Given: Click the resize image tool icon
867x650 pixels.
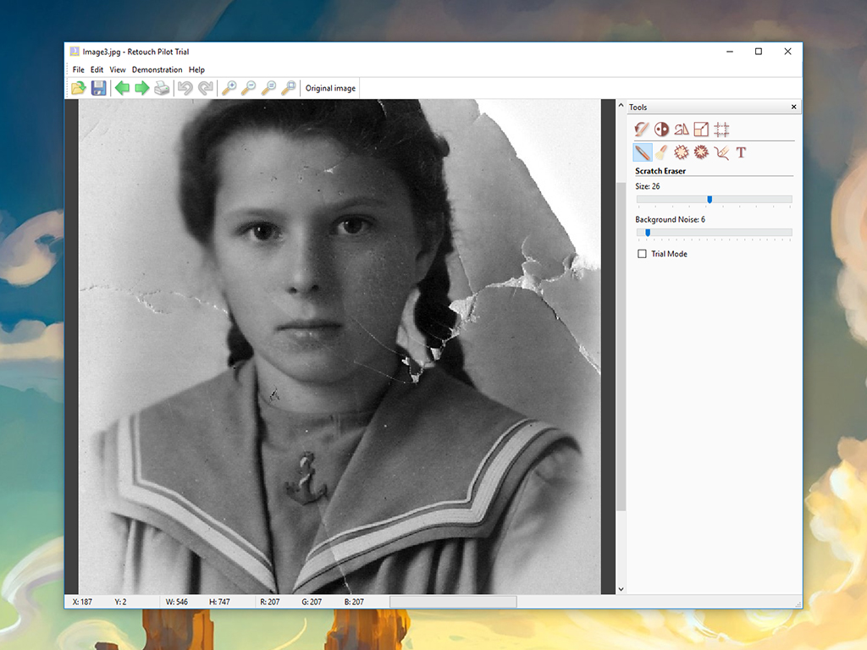Looking at the screenshot, I should click(701, 129).
